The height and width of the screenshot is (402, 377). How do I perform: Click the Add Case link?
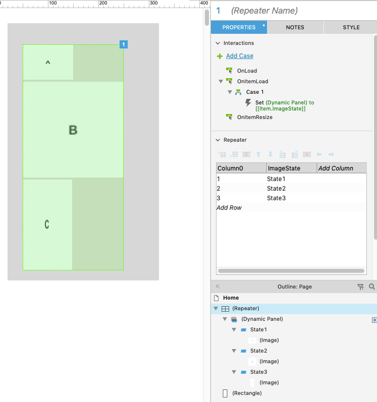click(x=240, y=56)
